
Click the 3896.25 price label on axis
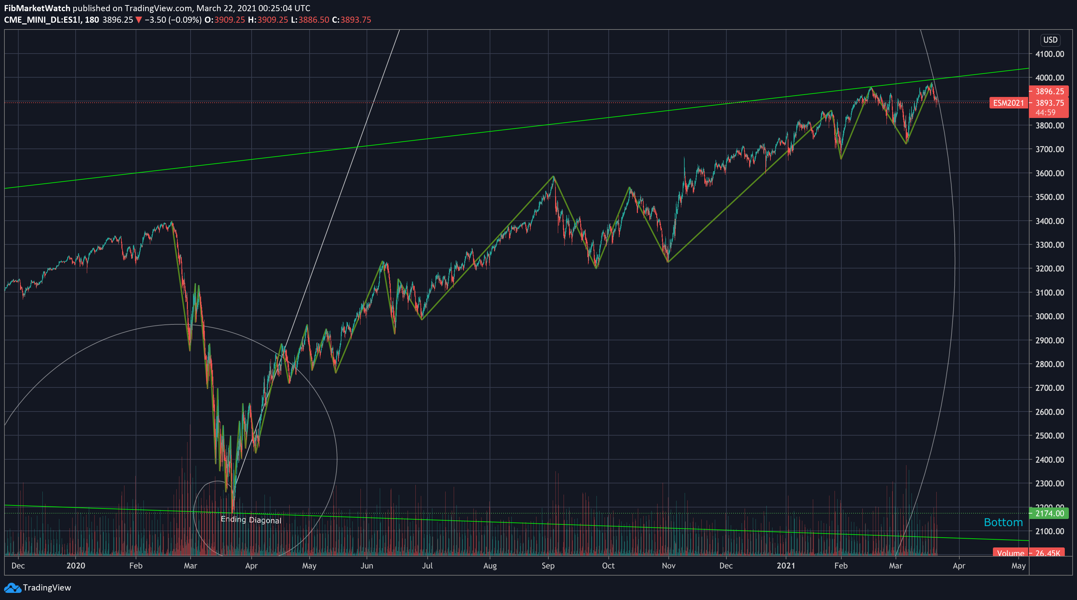[1050, 91]
